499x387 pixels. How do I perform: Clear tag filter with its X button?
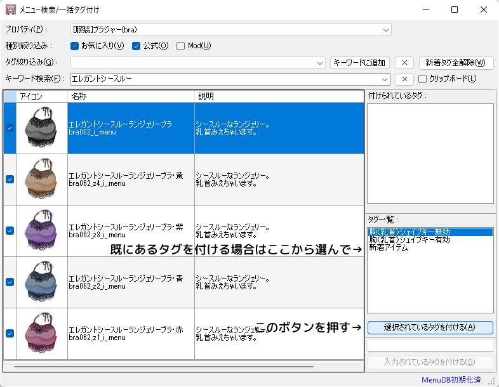404,63
